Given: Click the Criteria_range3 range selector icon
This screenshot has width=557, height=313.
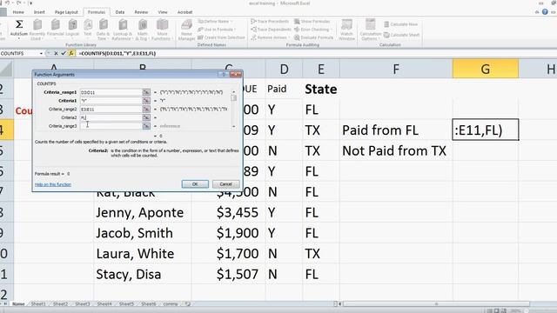Looking at the screenshot, I should [146, 126].
